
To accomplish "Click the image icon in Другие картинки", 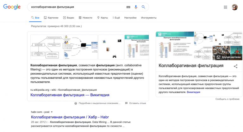I will (218, 57).
